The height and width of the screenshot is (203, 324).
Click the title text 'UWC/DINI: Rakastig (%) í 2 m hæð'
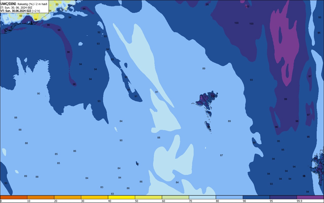(x=24, y=4)
